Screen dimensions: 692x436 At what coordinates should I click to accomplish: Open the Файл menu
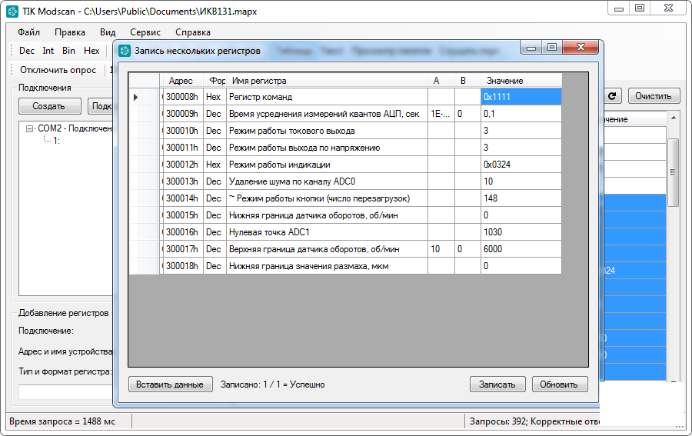pyautogui.click(x=28, y=32)
